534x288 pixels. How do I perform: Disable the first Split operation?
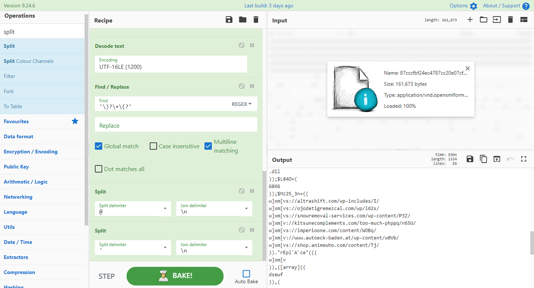pos(241,191)
